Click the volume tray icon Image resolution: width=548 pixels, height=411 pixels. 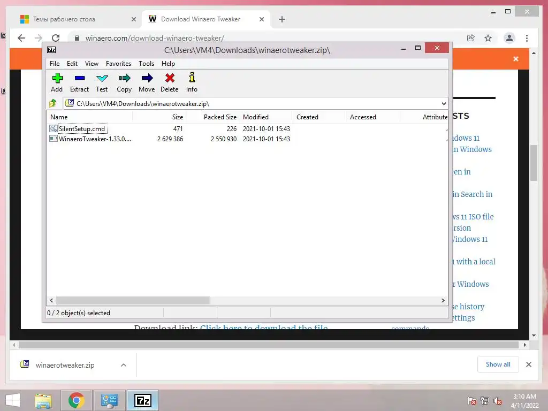497,401
